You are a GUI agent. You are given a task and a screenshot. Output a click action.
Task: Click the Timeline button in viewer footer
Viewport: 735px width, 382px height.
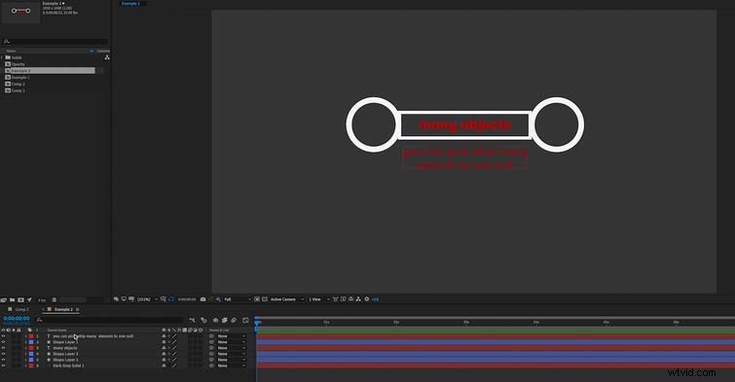[350, 299]
